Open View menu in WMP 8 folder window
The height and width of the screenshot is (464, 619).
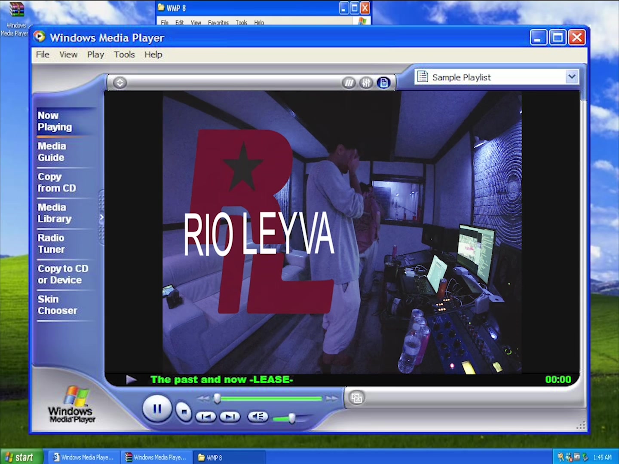(196, 22)
